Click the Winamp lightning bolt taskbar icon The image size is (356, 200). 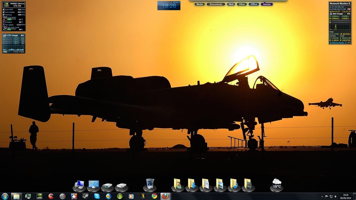pos(143,196)
